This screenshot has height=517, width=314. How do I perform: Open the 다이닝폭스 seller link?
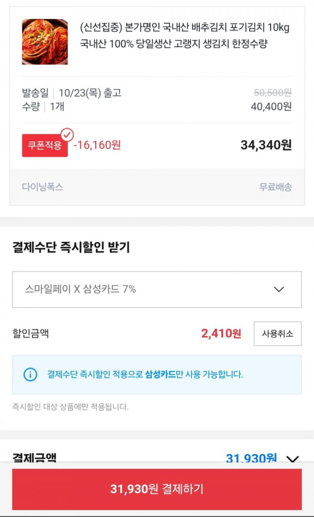(x=42, y=187)
